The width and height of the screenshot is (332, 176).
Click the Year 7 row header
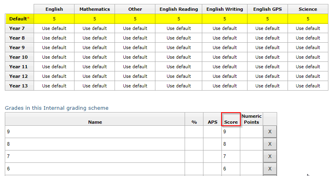[x=19, y=28]
